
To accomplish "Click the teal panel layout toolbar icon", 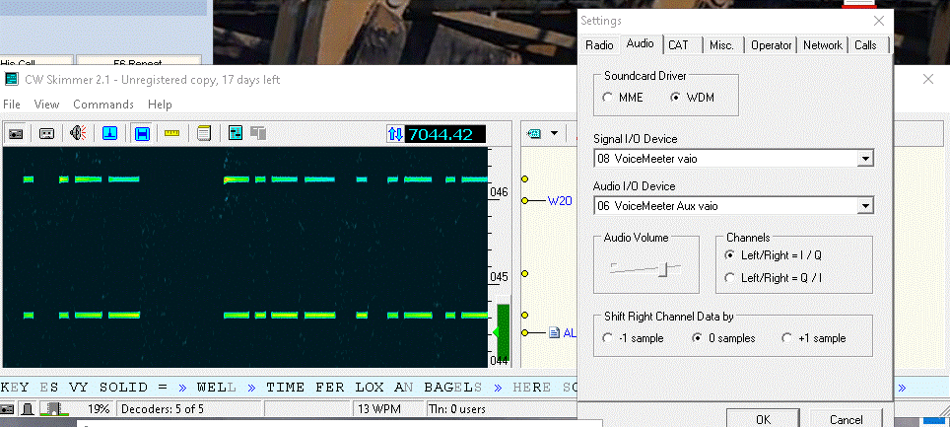I will [236, 133].
